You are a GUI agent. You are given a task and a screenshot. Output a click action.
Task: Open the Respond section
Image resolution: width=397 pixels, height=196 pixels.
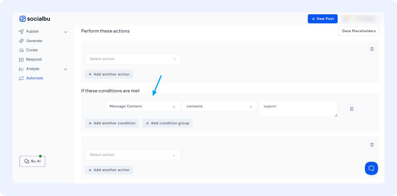click(x=34, y=60)
